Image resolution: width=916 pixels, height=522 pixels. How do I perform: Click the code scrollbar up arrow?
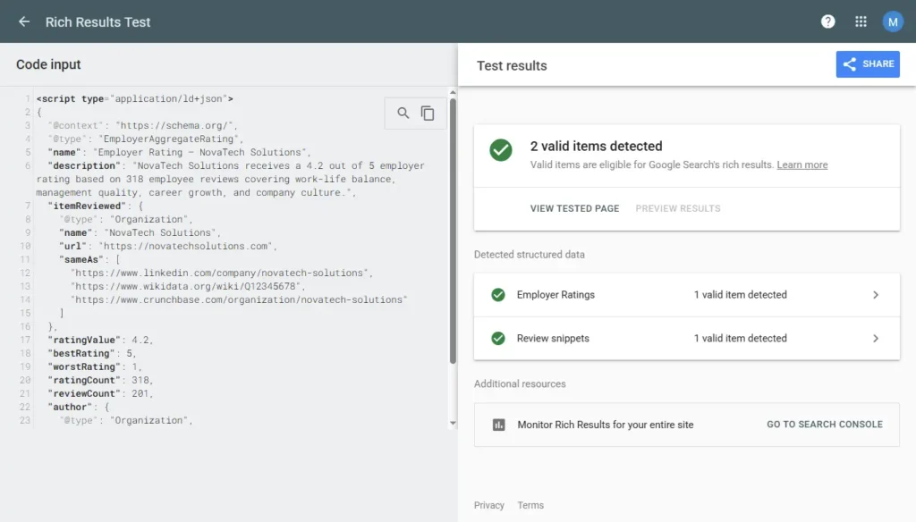click(452, 92)
